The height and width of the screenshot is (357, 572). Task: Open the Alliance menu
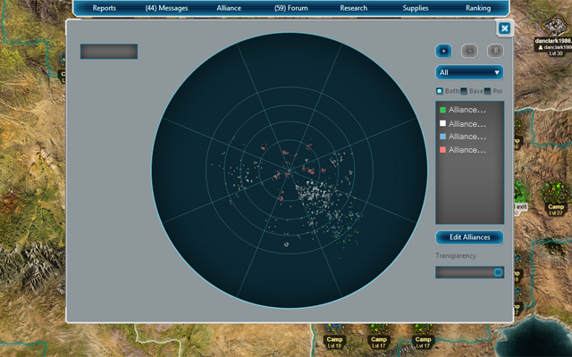[228, 8]
